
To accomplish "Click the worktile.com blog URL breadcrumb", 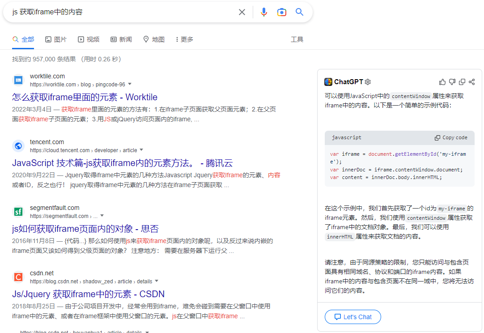I will click(77, 84).
